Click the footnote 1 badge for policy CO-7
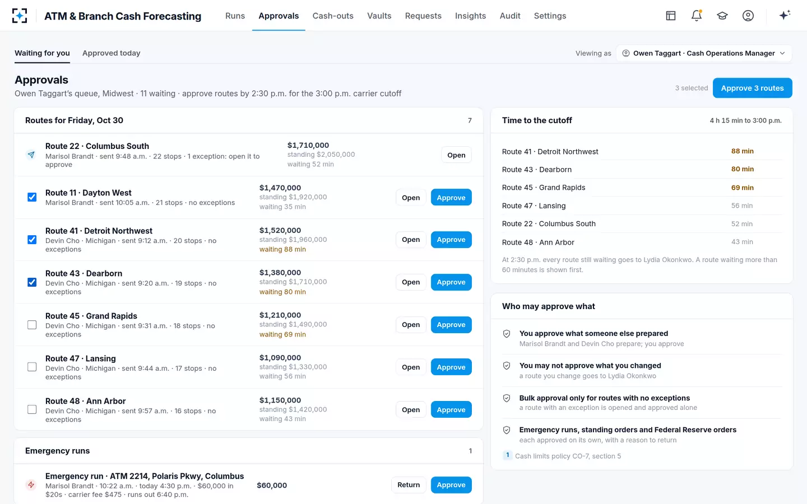807x504 pixels. tap(507, 455)
